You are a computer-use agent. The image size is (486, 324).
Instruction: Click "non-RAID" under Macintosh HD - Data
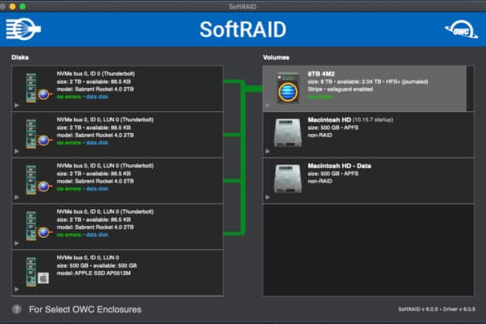click(320, 181)
